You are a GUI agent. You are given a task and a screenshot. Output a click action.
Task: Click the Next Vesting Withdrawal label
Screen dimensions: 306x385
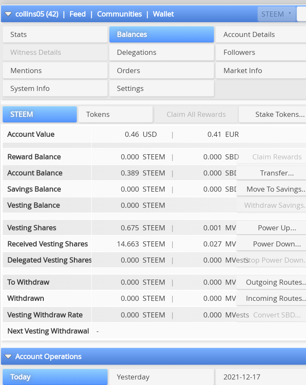(48, 331)
